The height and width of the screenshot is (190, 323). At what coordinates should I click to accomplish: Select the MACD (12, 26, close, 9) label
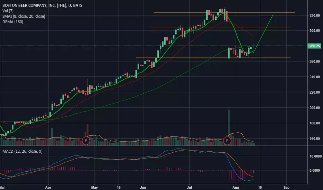coord(23,151)
